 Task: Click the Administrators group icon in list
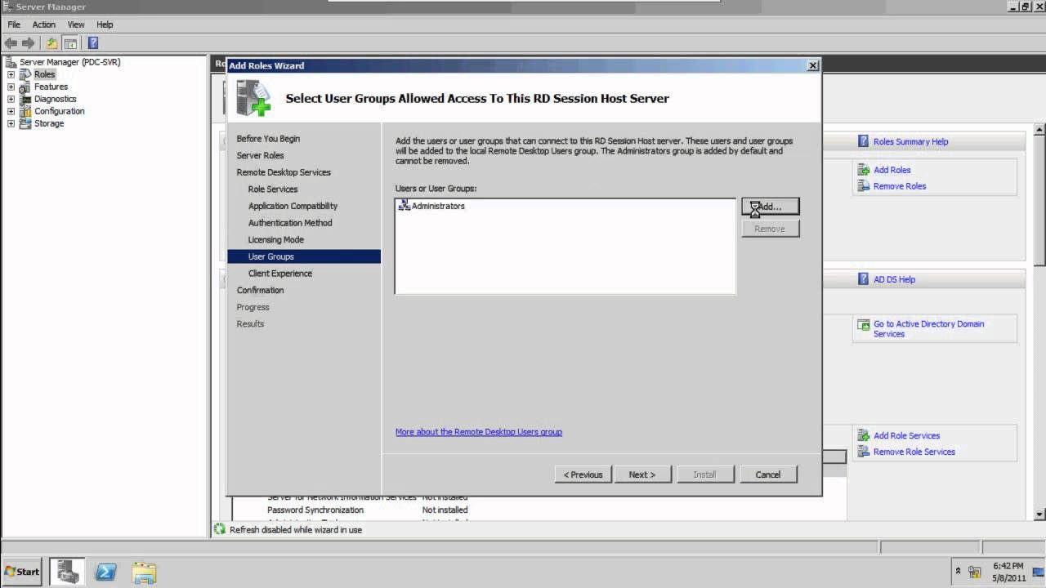click(404, 206)
